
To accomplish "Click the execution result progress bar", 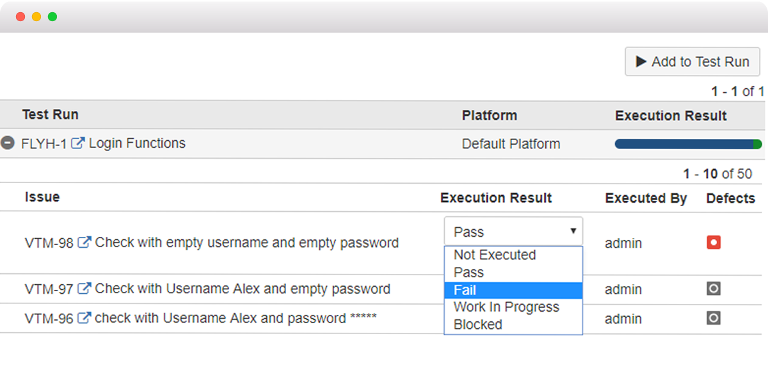I will (688, 144).
